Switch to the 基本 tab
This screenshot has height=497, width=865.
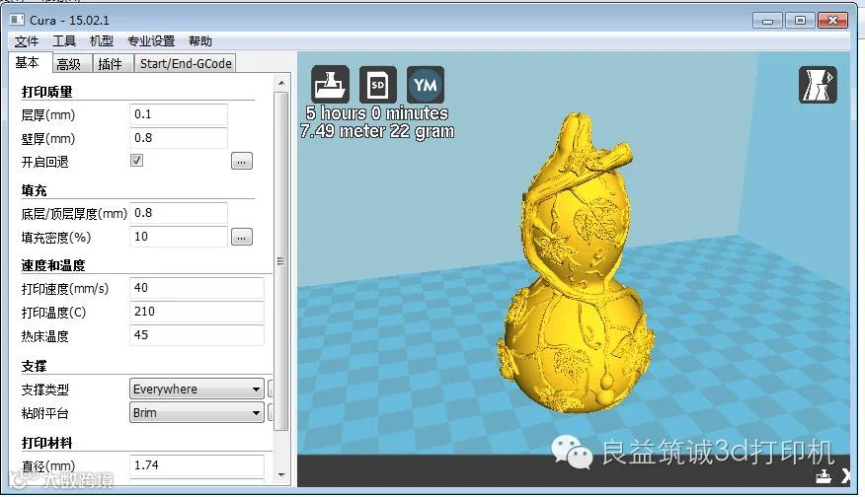31,63
